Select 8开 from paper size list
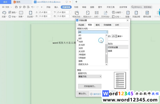Screen dimensions: 160x104 point(92,39)
